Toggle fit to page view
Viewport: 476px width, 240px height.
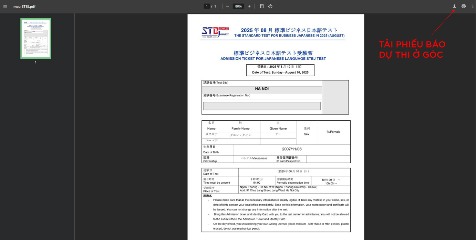pyautogui.click(x=262, y=6)
